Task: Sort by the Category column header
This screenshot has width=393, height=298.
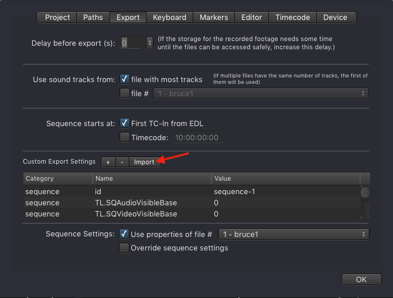Action: point(58,178)
